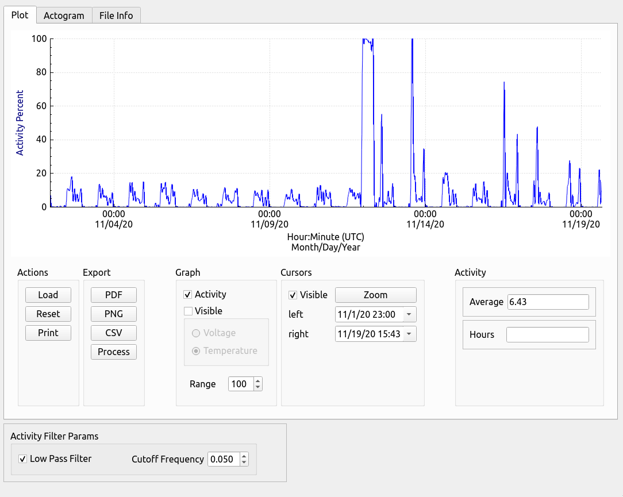Click the Load button
This screenshot has height=497, width=623.
pos(48,295)
